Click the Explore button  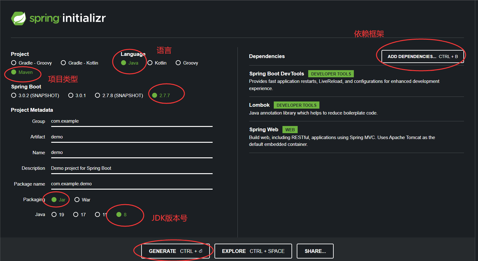click(x=253, y=251)
